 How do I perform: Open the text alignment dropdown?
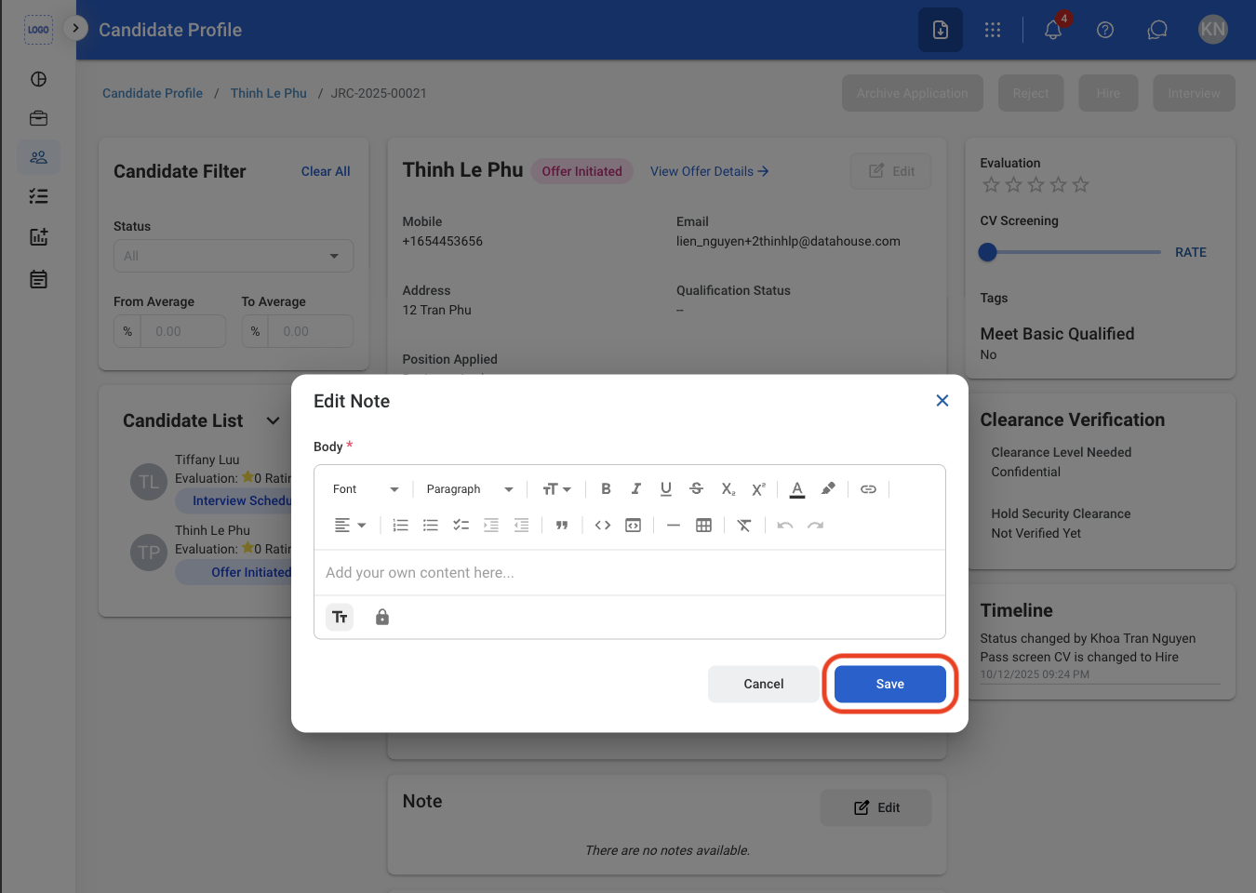point(351,526)
